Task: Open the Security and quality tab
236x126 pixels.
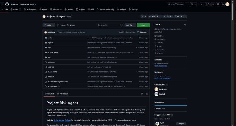Action: tap(105, 9)
